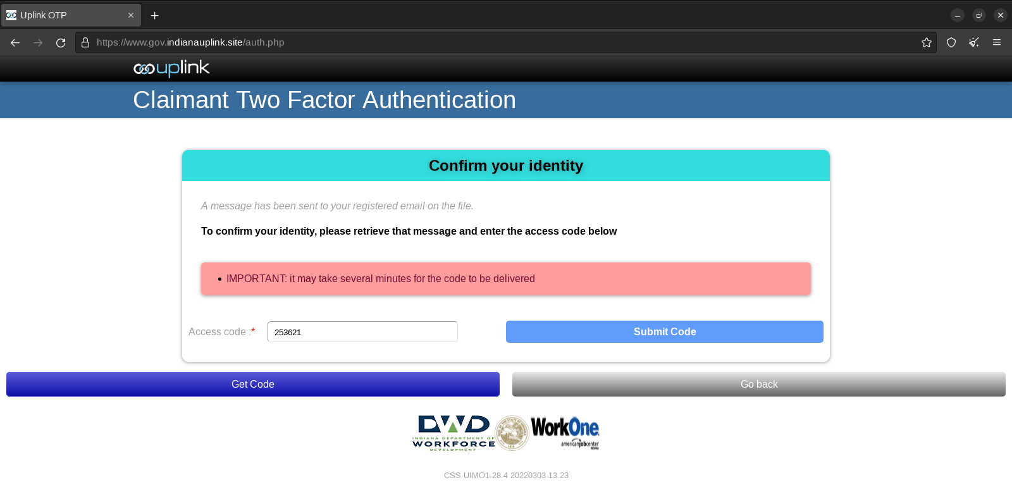Open site security info via lock icon
The width and height of the screenshot is (1012, 499).
(85, 42)
